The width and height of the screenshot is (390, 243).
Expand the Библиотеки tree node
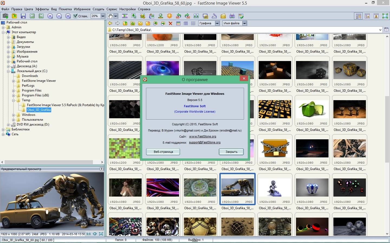pyautogui.click(x=3, y=129)
